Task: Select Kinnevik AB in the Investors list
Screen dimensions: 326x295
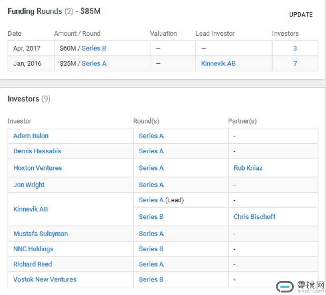Action: [31, 209]
